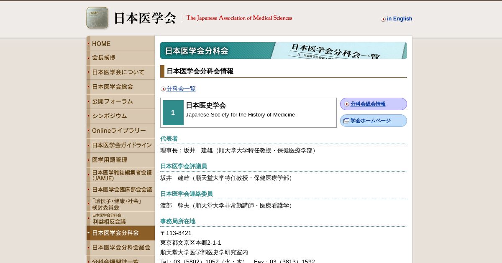The width and height of the screenshot is (502, 263).
Task: Click the 代表者 section heading
Action: click(x=169, y=139)
